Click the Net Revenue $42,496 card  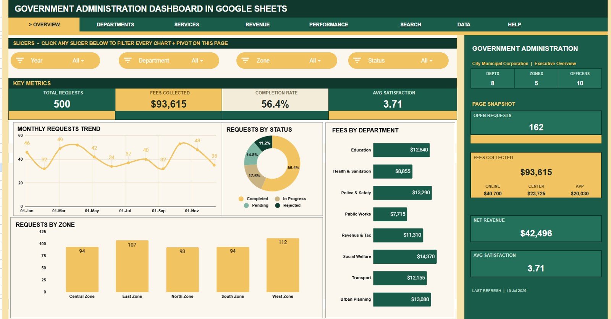pos(536,229)
